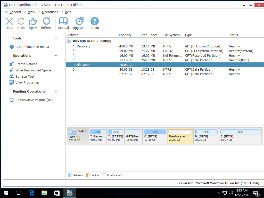Click the Redo toolbar icon
Screen dimensions: 264x198
coord(21,23)
